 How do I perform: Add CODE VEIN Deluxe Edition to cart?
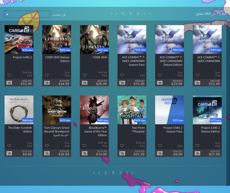click(x=47, y=83)
